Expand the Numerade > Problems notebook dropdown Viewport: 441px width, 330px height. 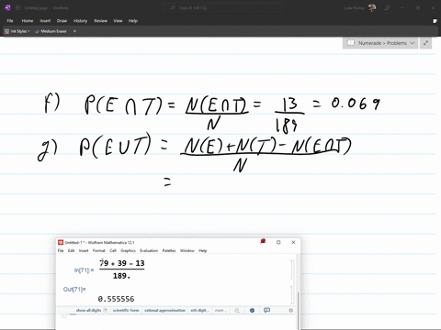[x=413, y=43]
